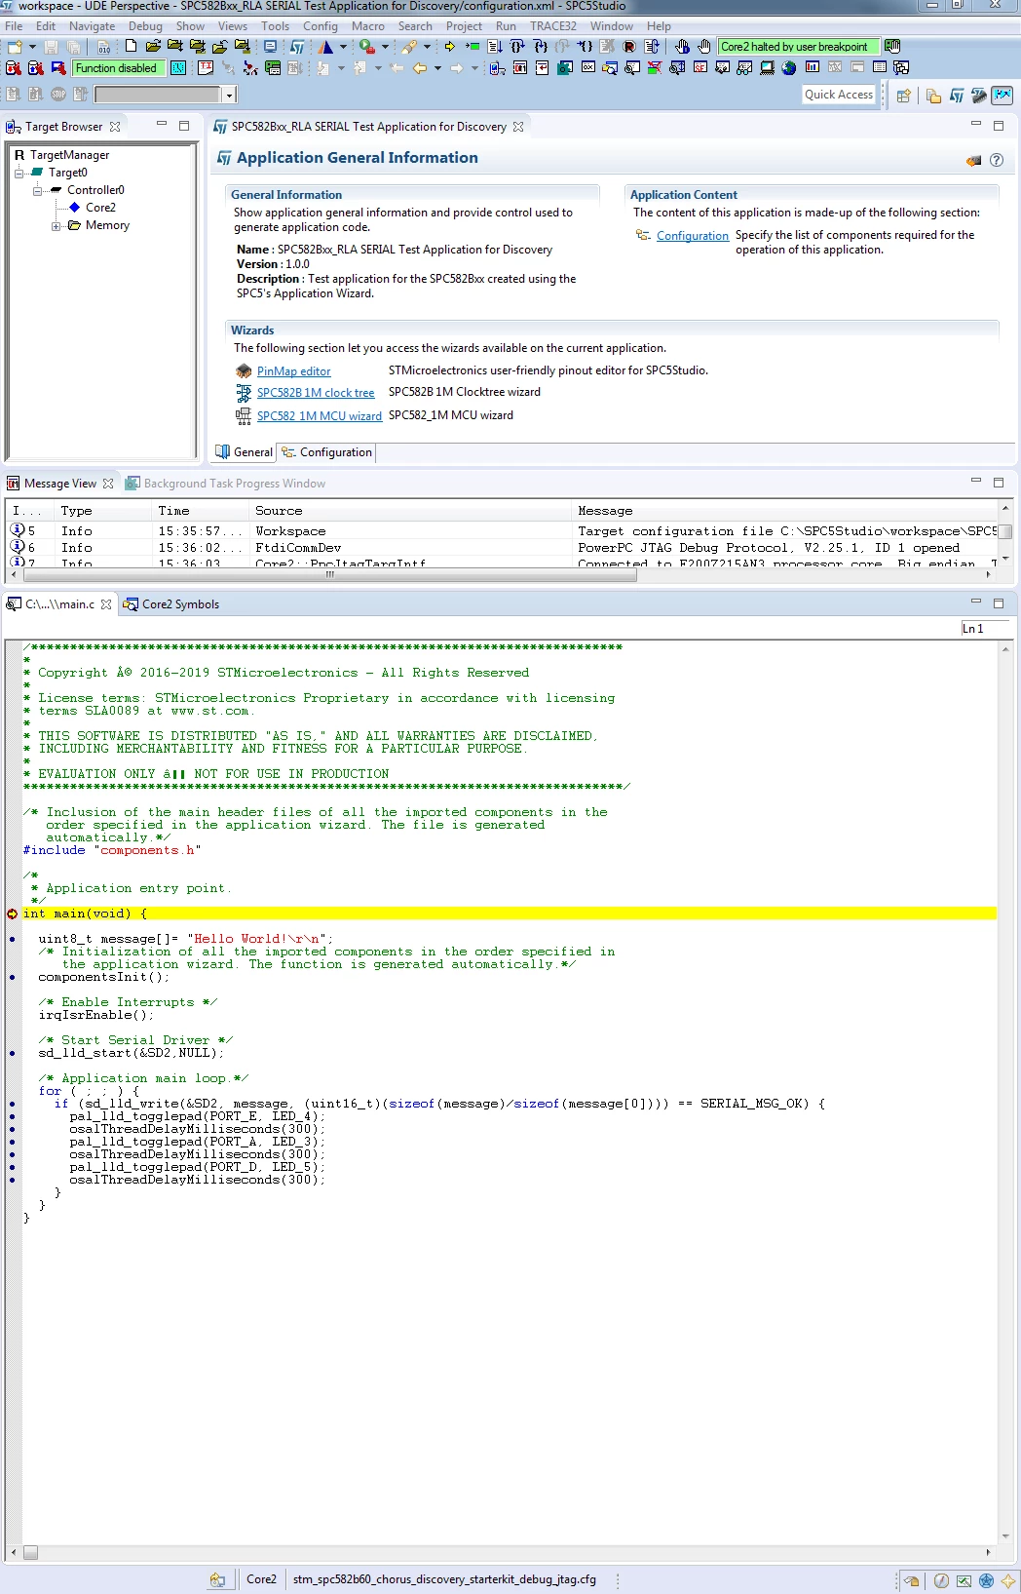1021x1594 pixels.
Task: Click the yellow arrow run icon
Action: [449, 46]
